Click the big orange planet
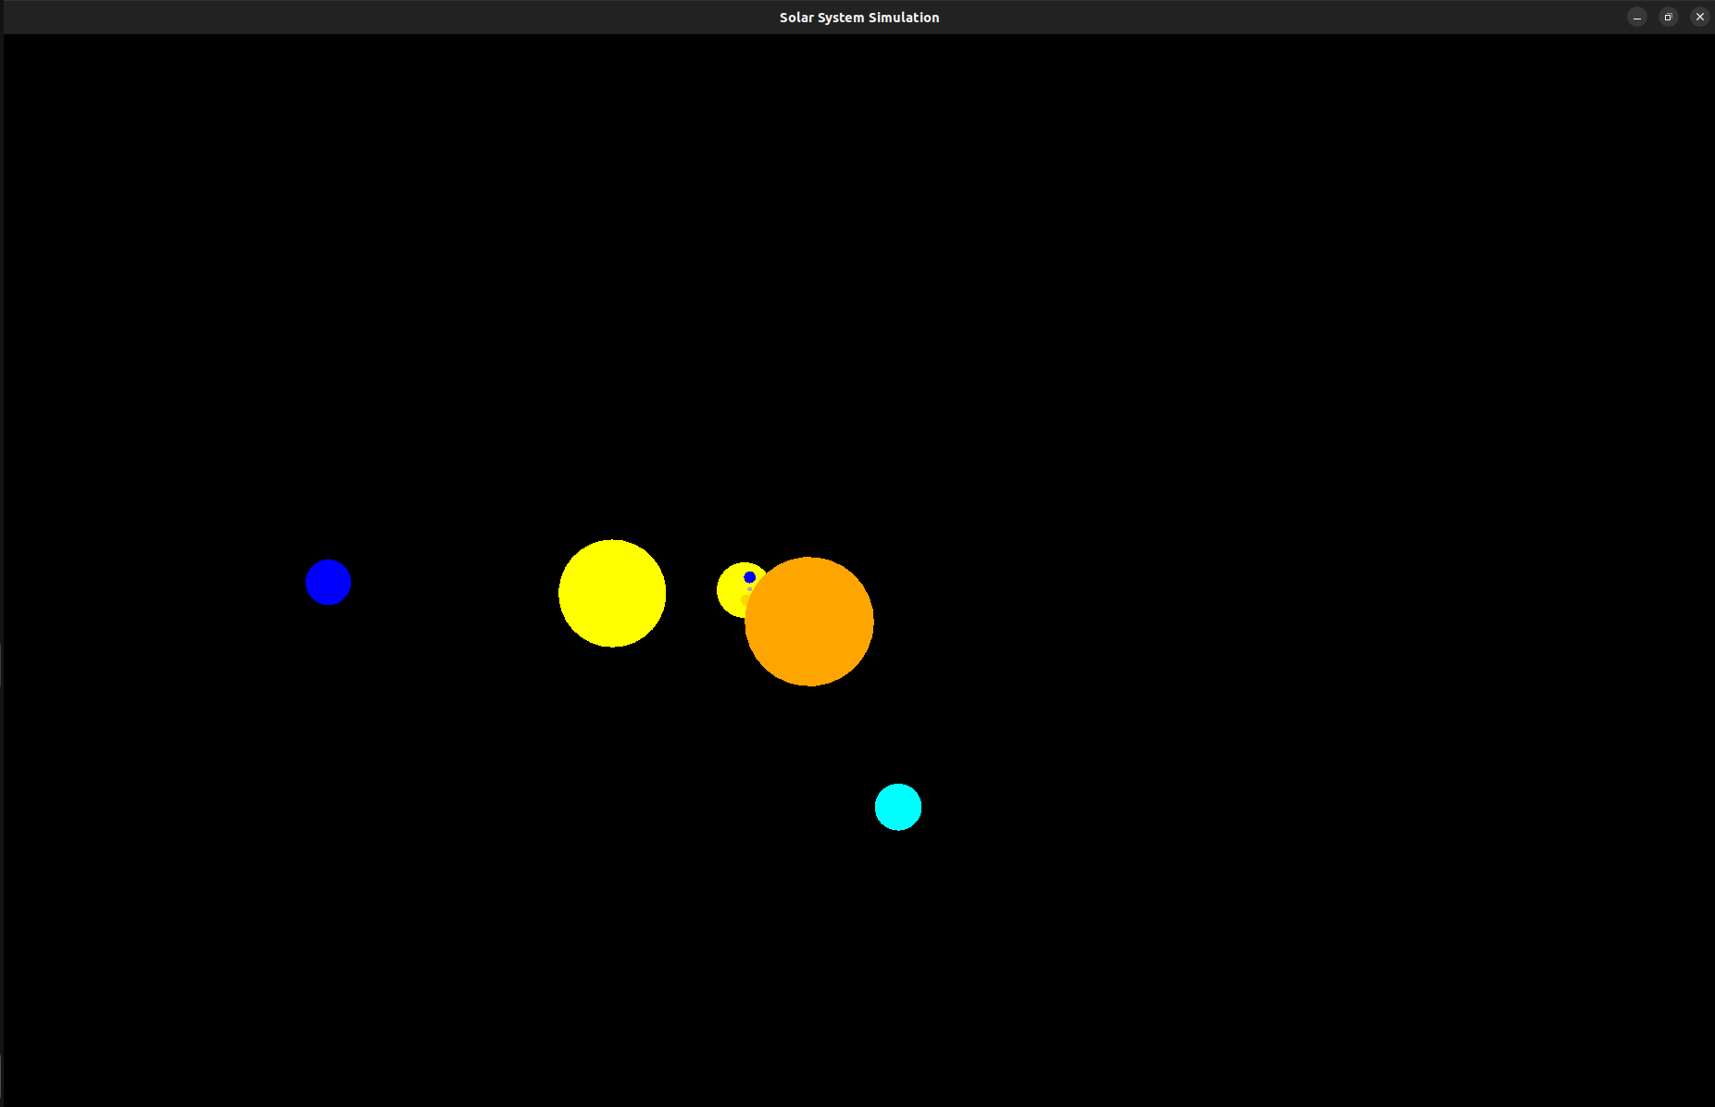 click(x=809, y=622)
